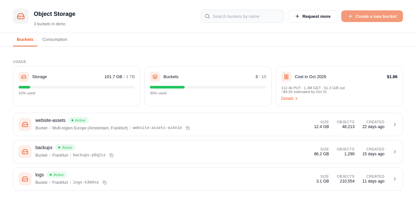Open the logs row chevron
The width and height of the screenshot is (416, 201).
click(x=395, y=179)
